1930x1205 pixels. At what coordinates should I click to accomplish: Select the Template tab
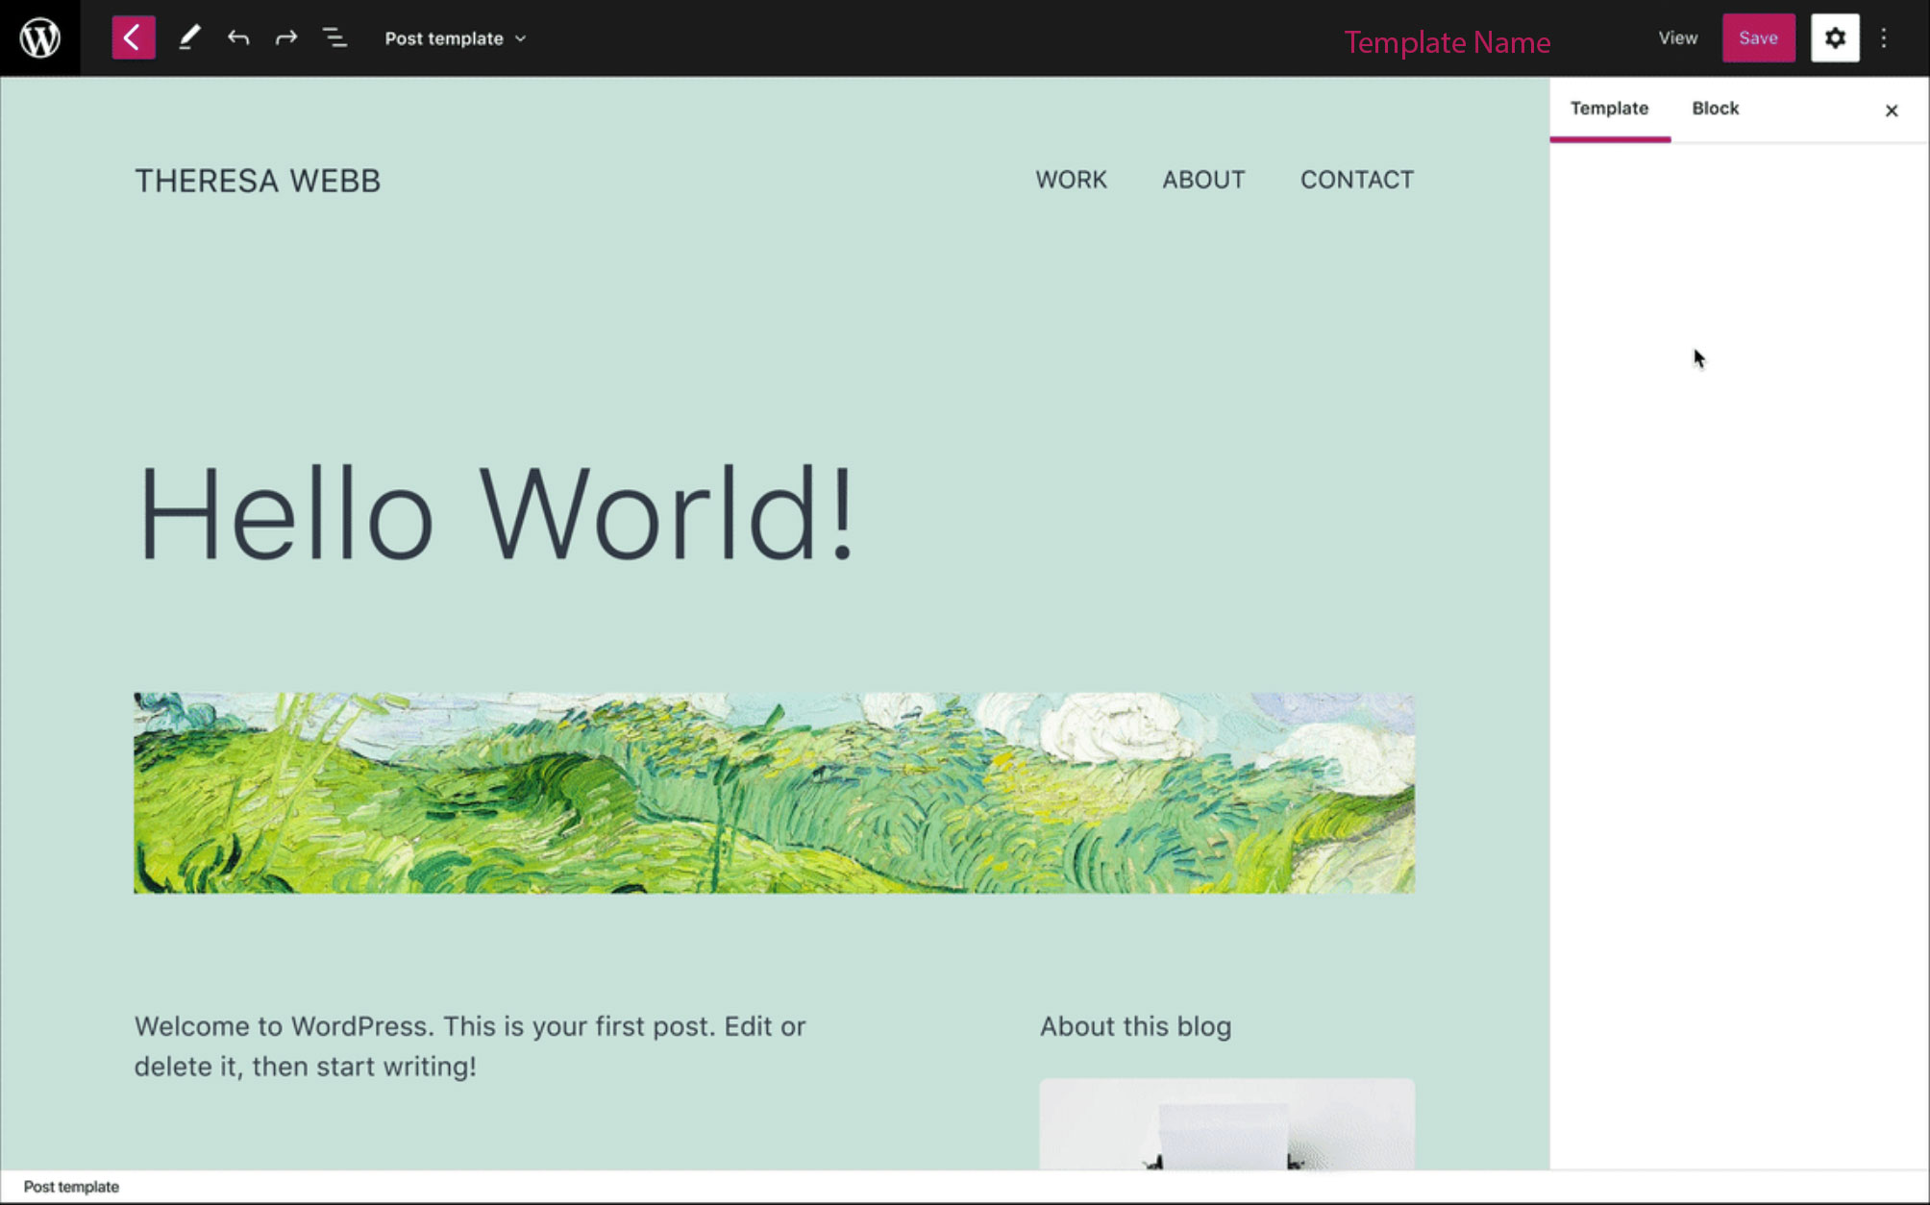[1608, 109]
